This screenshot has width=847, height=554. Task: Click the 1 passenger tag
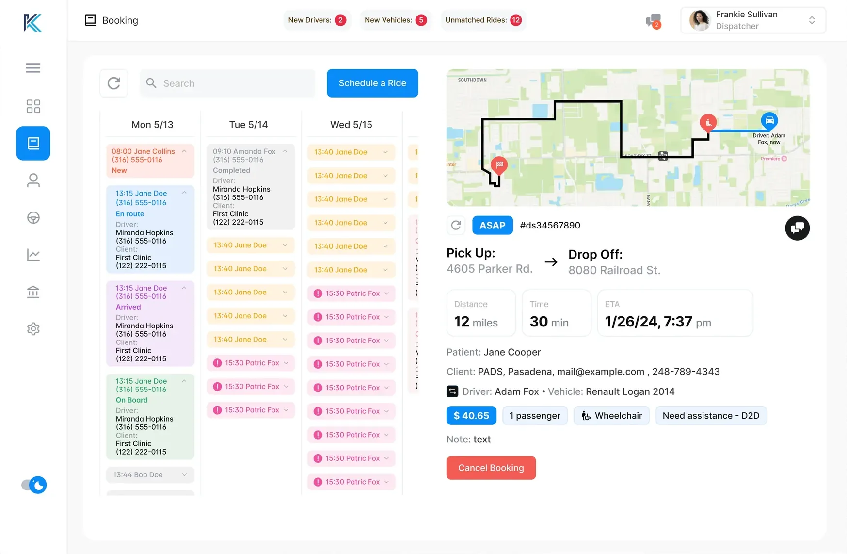(x=535, y=416)
